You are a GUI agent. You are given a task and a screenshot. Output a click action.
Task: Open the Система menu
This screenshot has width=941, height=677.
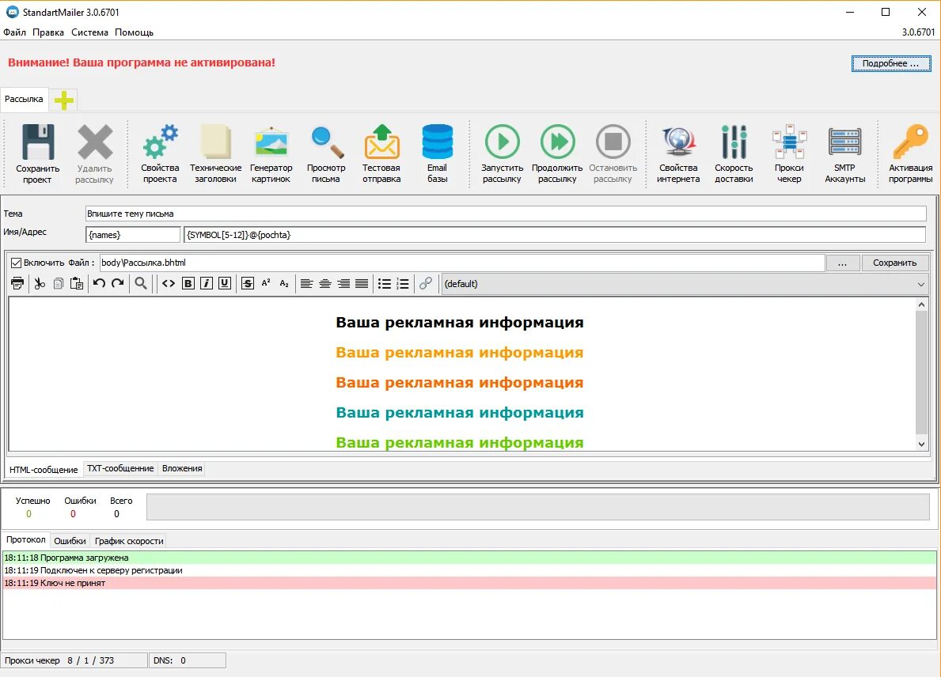pyautogui.click(x=89, y=32)
